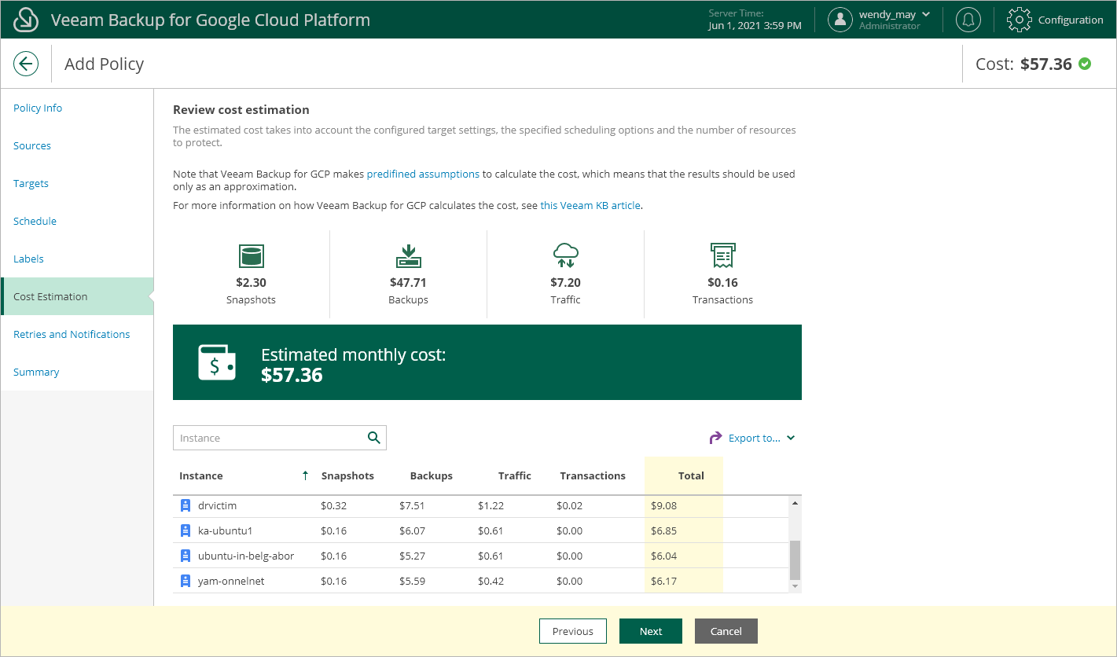The height and width of the screenshot is (657, 1117).
Task: Select the drvictim row name
Action: (217, 505)
